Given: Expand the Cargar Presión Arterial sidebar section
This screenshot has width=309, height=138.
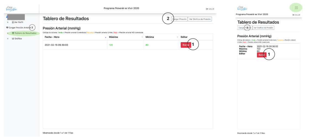Looking at the screenshot, I should (19, 28).
